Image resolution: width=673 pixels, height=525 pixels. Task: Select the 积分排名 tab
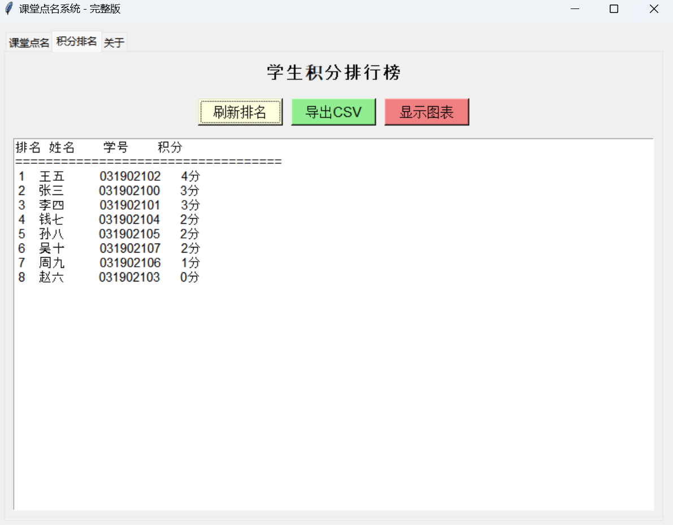(x=77, y=41)
